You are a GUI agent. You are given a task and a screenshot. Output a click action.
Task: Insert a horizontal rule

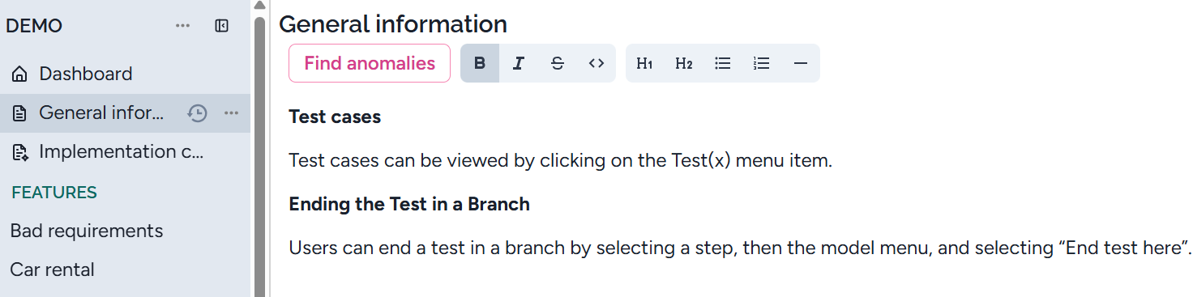[801, 63]
